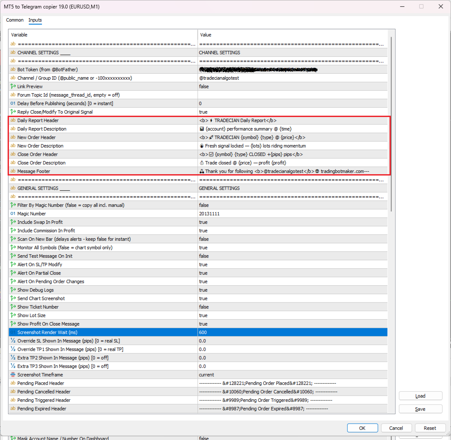Open the Alert On Partial Close value dropdown
This screenshot has height=440, width=451.
292,273
